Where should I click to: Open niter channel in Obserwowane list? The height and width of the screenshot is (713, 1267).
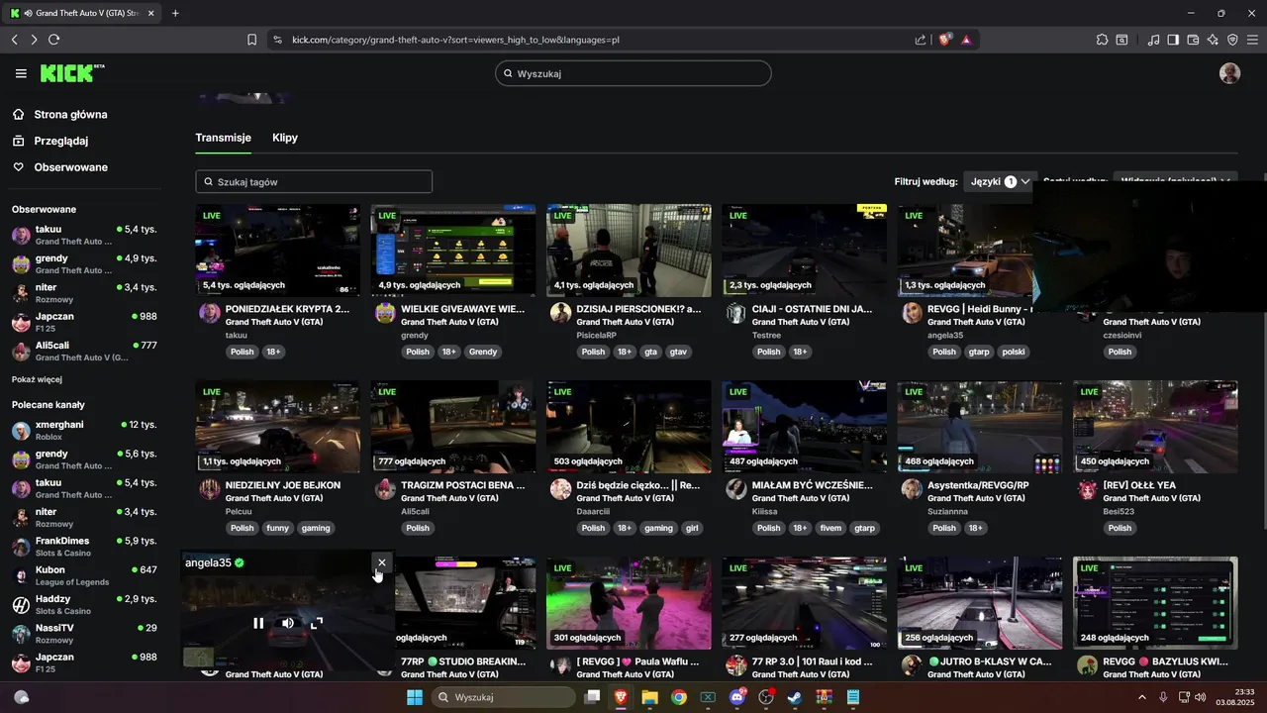click(84, 293)
